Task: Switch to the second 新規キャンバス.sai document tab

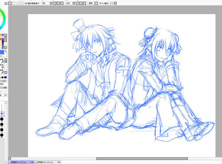Action: click(48, 162)
